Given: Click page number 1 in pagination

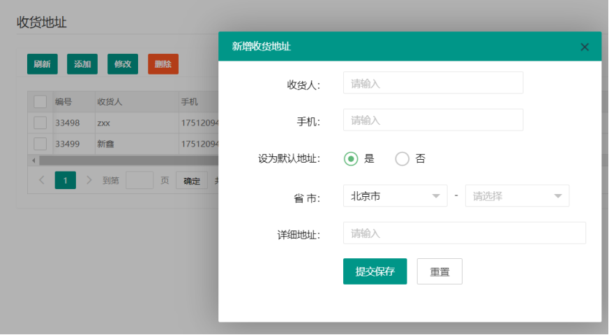Looking at the screenshot, I should [66, 180].
